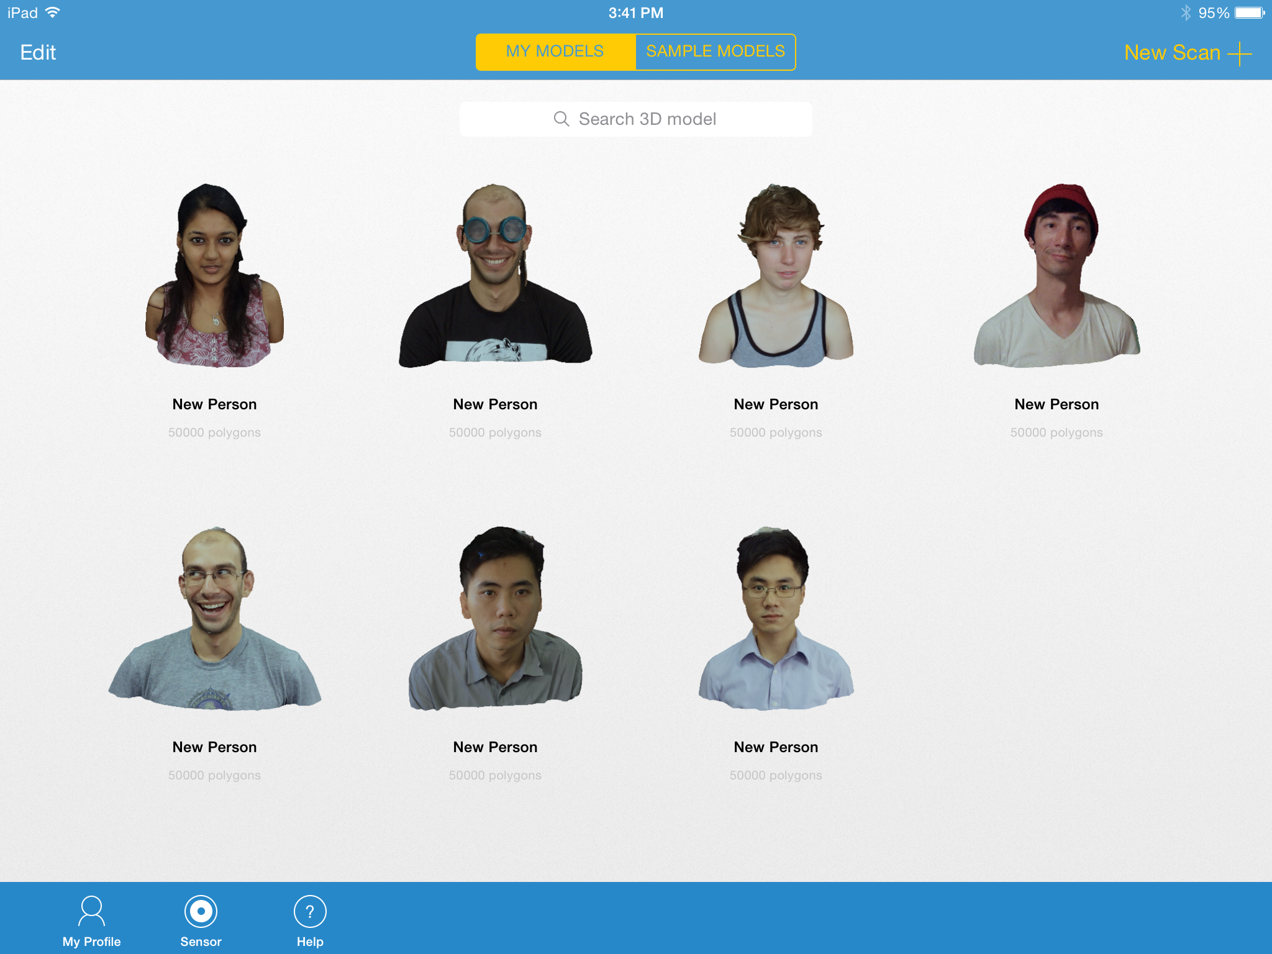Switch to the SAMPLE MODELS tab
The height and width of the screenshot is (954, 1272).
click(x=714, y=52)
